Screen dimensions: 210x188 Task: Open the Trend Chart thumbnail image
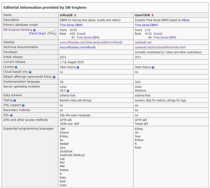coord(52,32)
